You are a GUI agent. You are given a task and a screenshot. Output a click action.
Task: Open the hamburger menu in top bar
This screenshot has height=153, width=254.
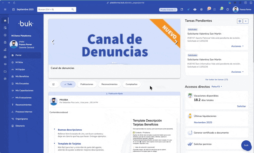tap(5, 9)
